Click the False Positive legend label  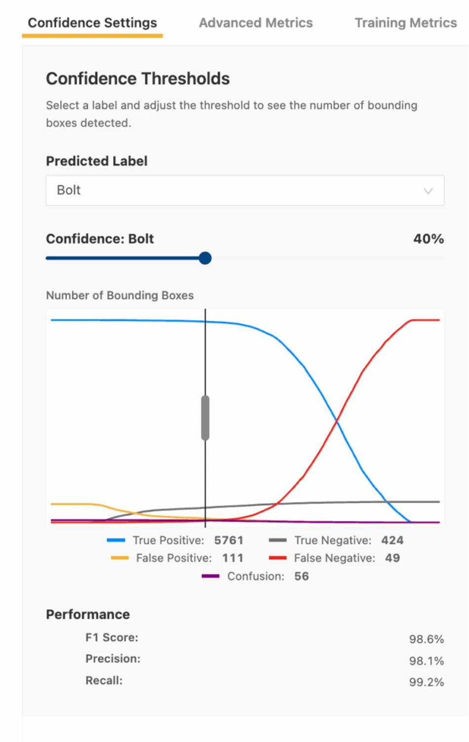(174, 558)
